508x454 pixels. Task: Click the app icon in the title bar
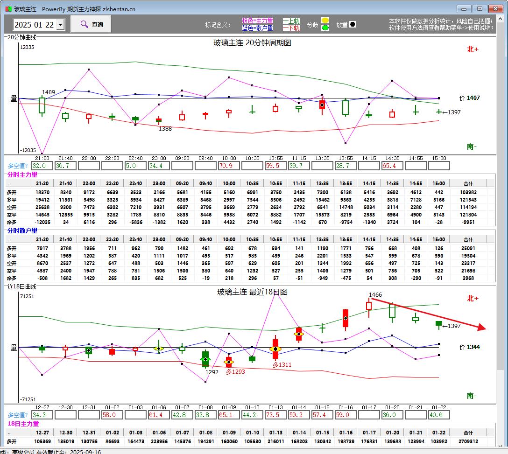pos(8,9)
